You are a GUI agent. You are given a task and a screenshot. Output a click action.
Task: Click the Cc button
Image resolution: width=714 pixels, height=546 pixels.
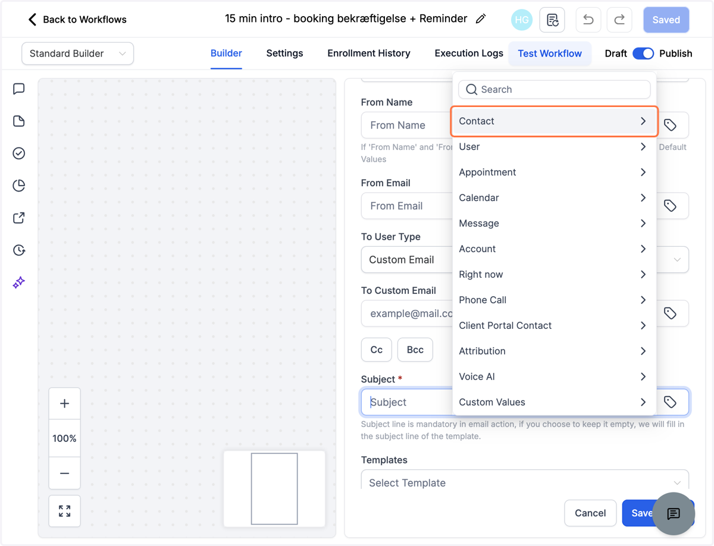pos(377,350)
